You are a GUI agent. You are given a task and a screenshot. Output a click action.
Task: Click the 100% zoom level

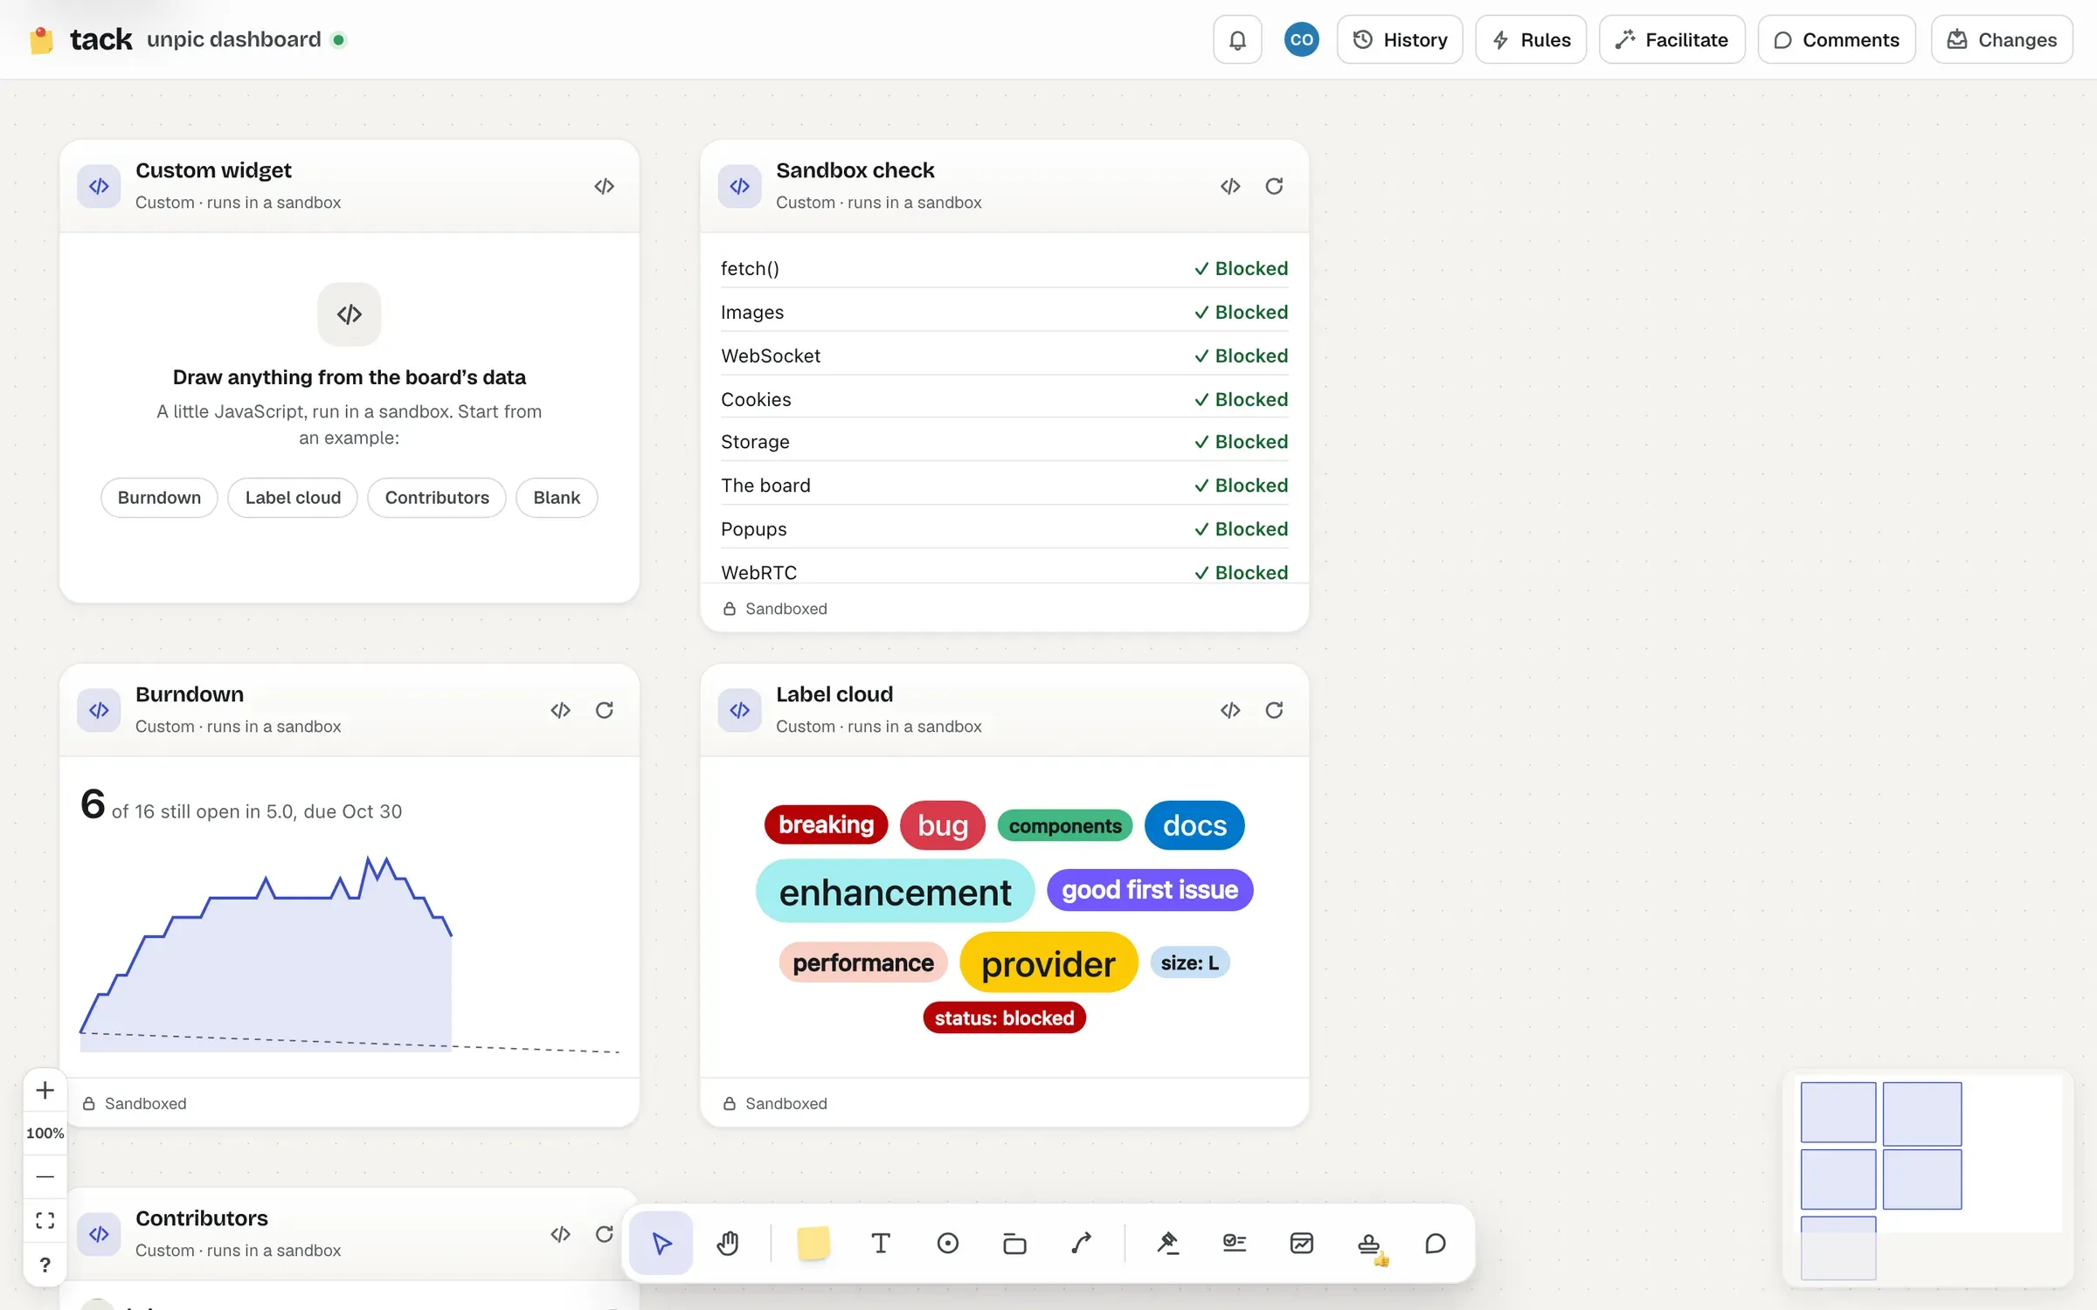click(45, 1133)
